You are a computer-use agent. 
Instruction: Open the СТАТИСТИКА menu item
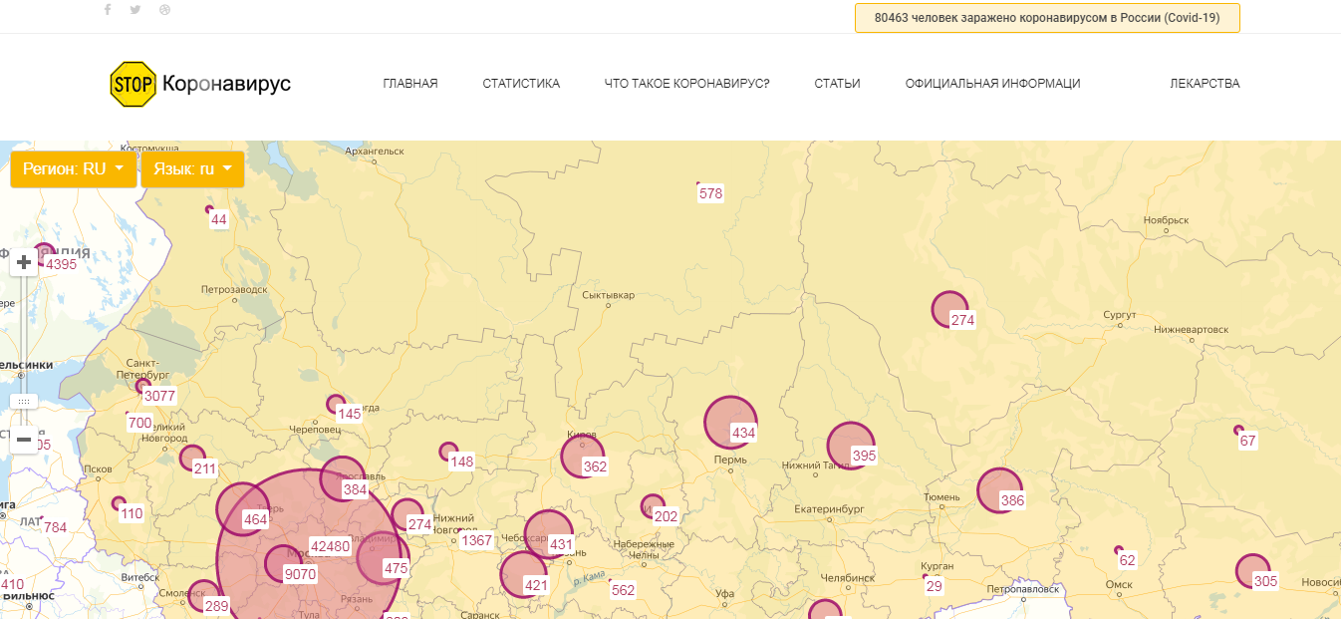(x=521, y=84)
